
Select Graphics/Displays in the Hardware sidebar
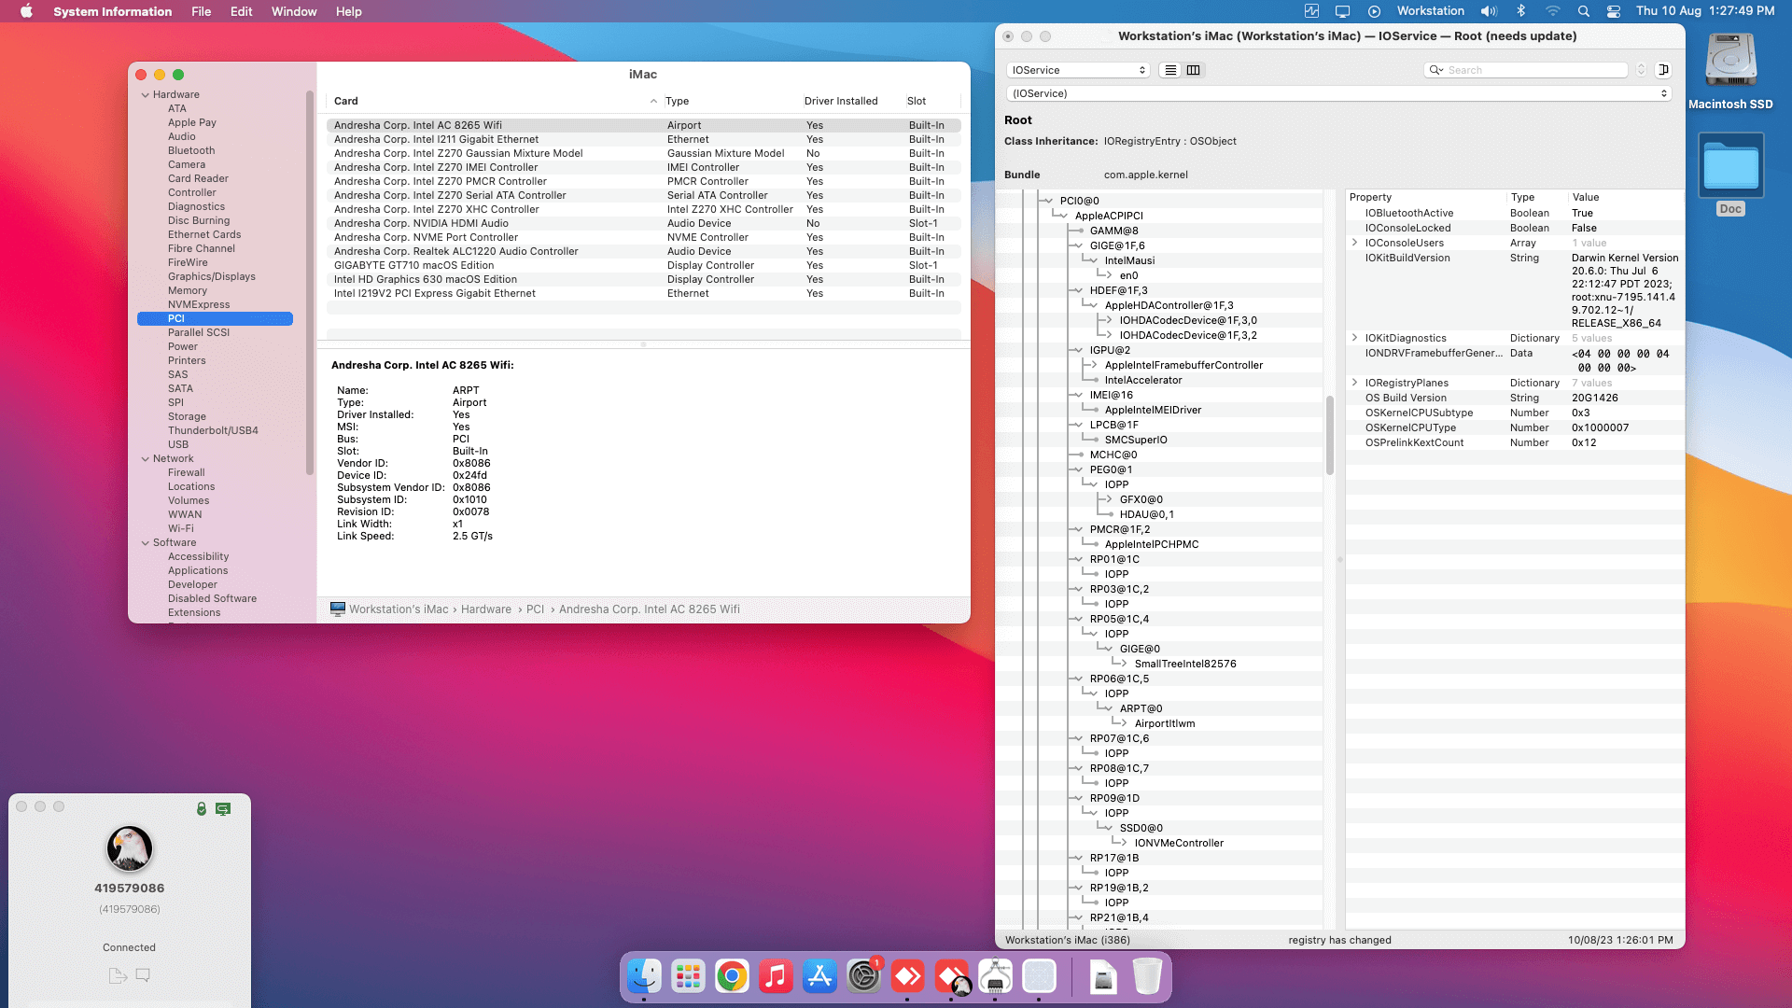211,276
